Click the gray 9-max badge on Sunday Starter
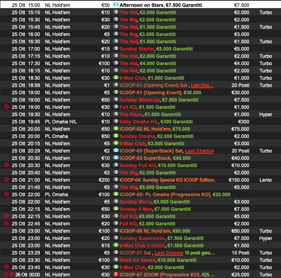Viewport: 281px width, 278px height. 116,48
